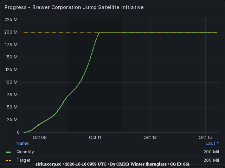
Task: Click the 'Oct 15' x-axis label
Action: [x=205, y=138]
